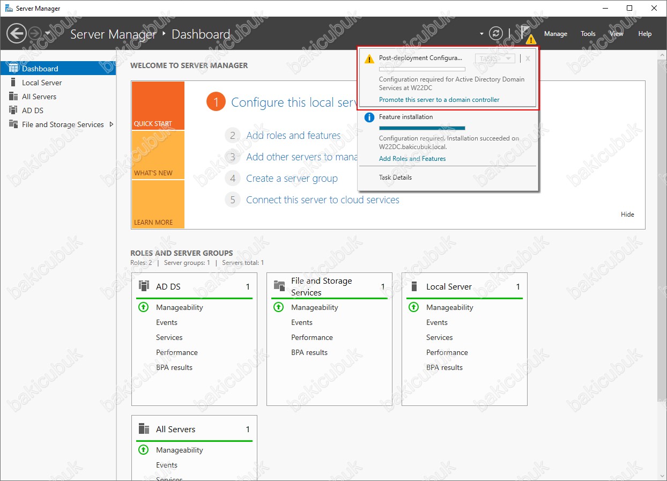
Task: Click Configure this local server link
Action: coord(294,102)
